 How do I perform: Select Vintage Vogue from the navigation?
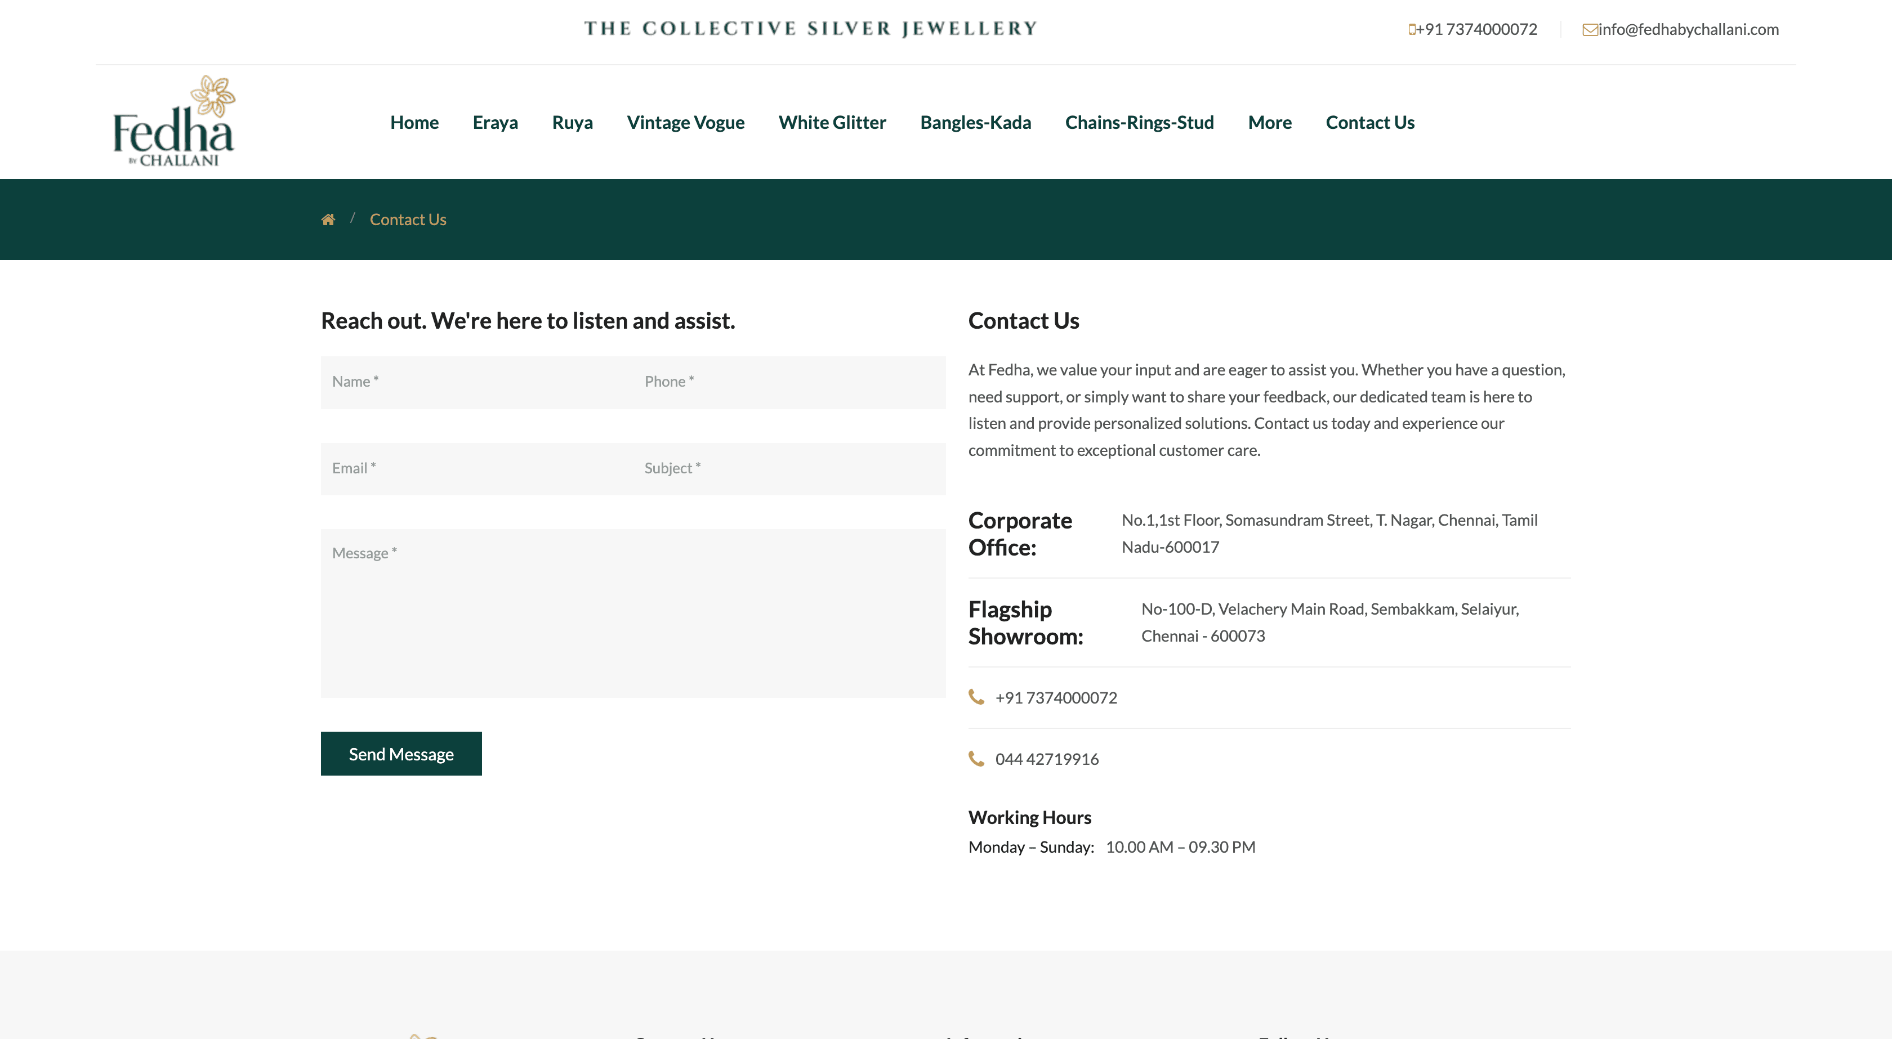pos(685,122)
